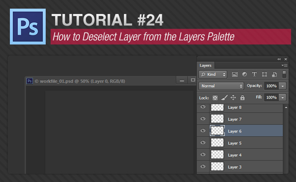Open the Normal blend mode dropdown
This screenshot has width=296, height=182.
[221, 86]
